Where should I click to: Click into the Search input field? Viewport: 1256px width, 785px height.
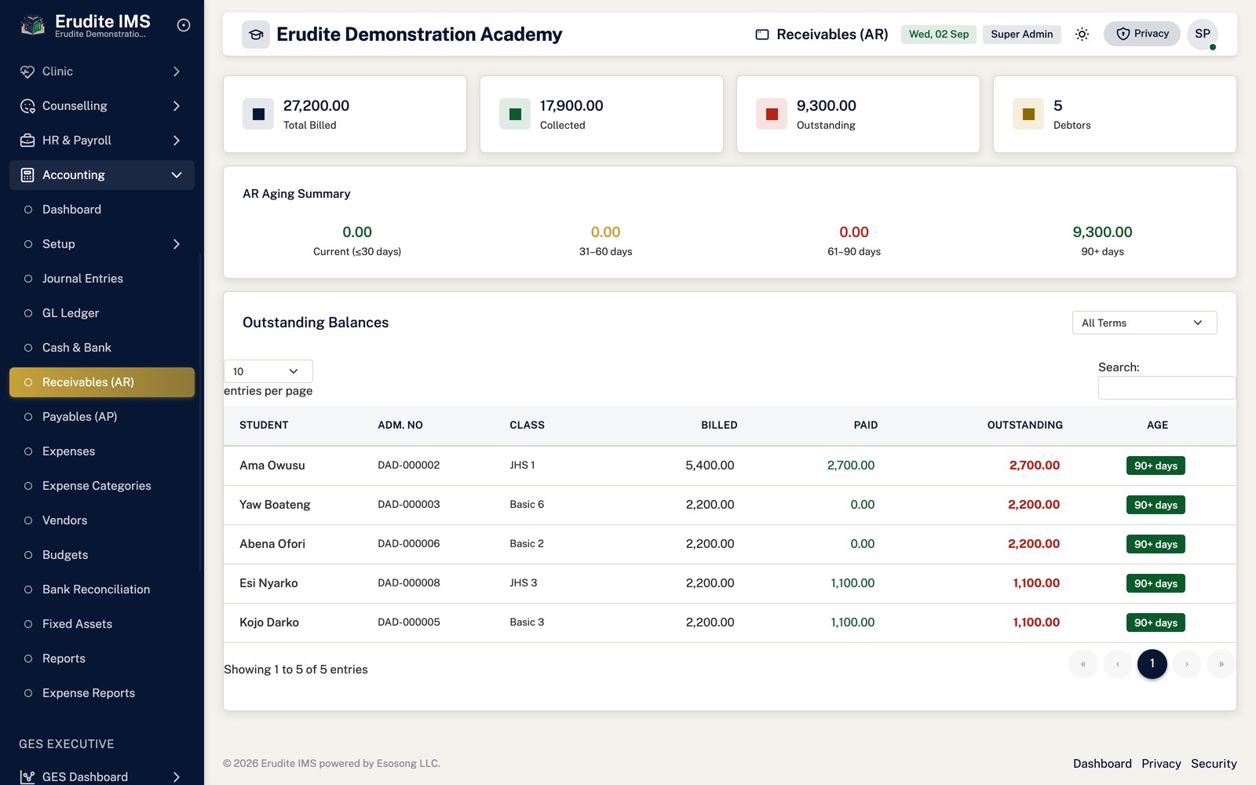[x=1167, y=388]
